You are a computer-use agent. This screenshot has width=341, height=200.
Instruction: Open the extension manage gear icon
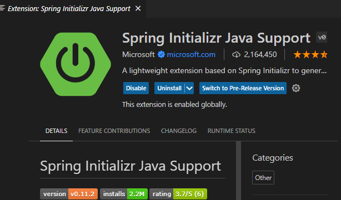coord(296,88)
